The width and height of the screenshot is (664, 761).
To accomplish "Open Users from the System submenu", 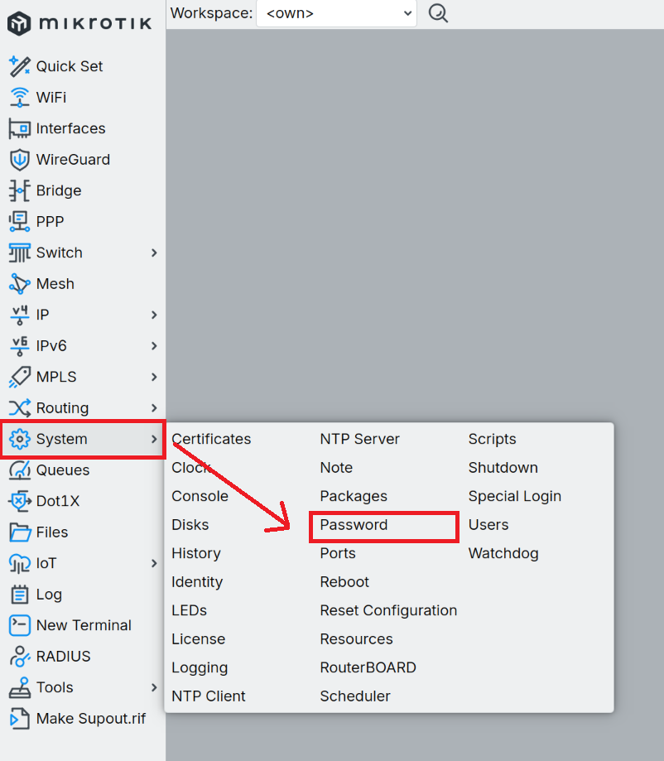I will tap(488, 525).
